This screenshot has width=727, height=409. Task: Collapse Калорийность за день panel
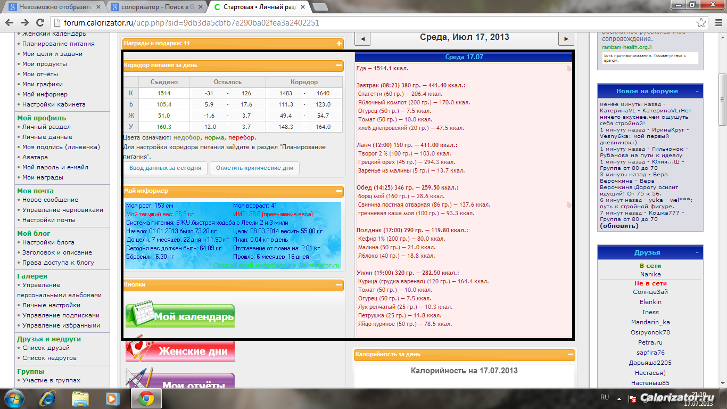[x=571, y=354]
